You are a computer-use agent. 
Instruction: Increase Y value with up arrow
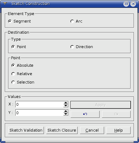[x=66, y=111]
